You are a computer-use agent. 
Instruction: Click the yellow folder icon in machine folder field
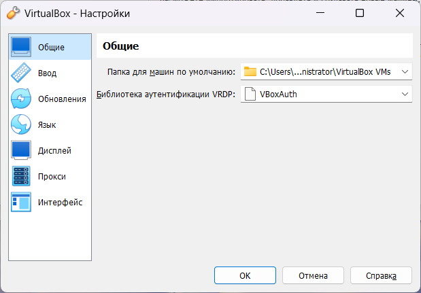click(x=250, y=71)
